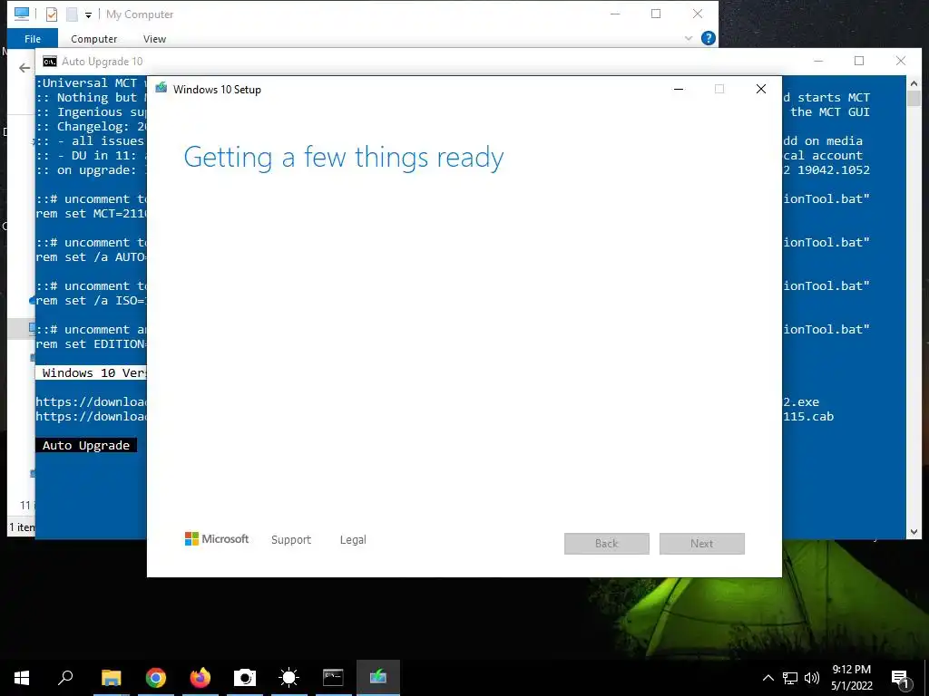Go back with the My Computer arrow
Viewport: 929px width, 696px height.
[x=24, y=68]
